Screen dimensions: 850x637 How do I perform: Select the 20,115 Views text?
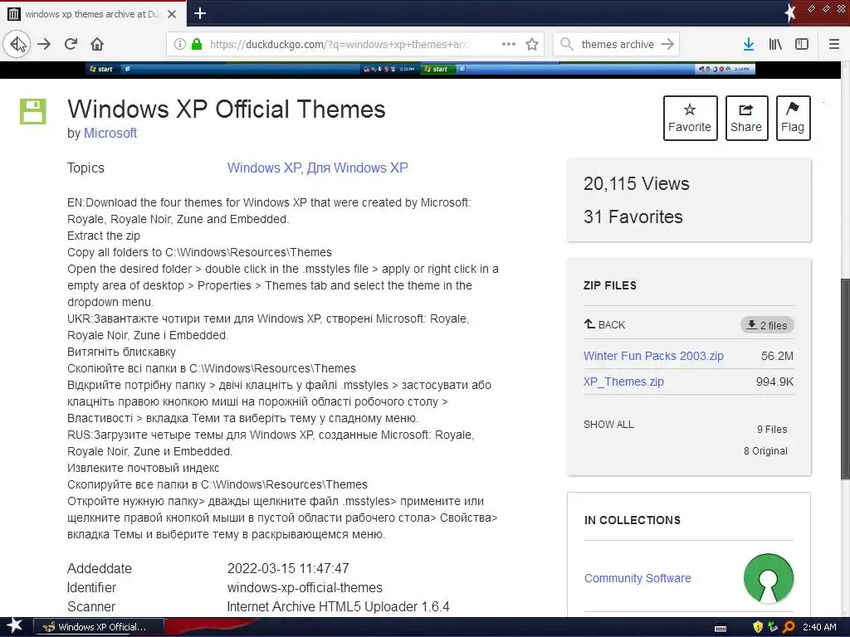[x=637, y=183]
